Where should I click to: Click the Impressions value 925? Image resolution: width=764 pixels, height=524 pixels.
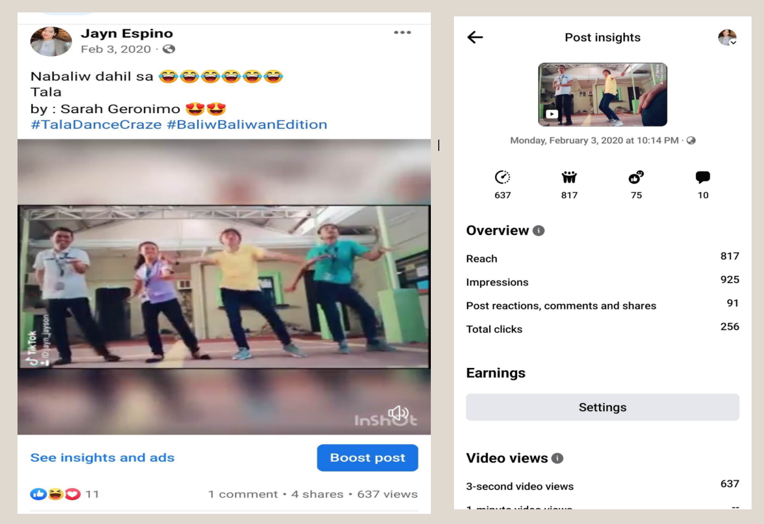click(730, 280)
